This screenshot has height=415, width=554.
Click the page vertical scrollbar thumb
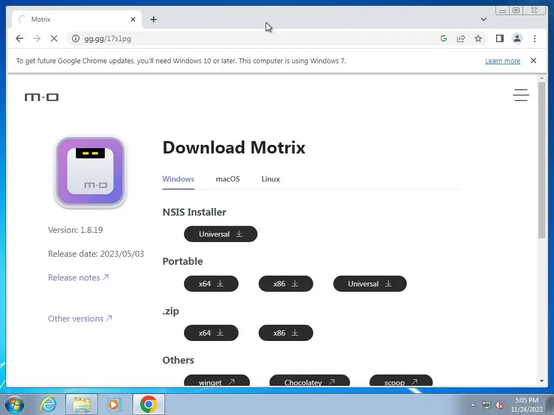click(542, 160)
